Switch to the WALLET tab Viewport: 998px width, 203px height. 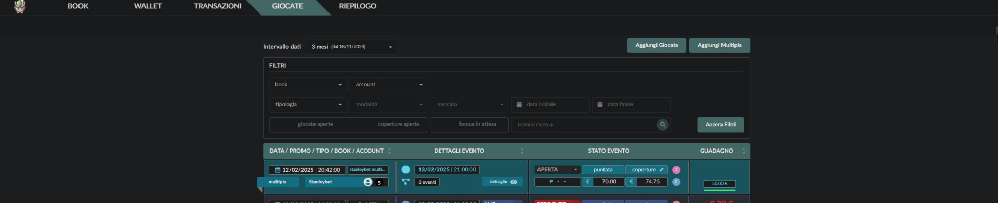[x=148, y=6]
